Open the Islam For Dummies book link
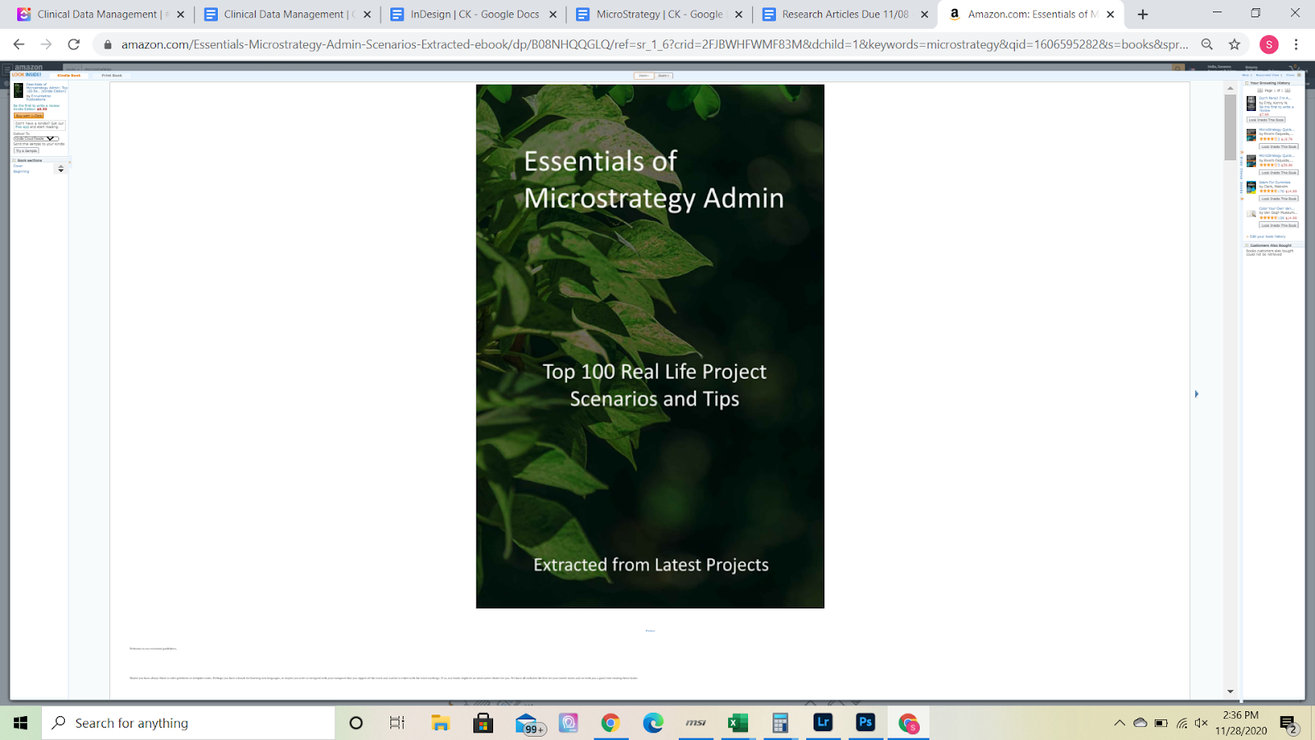The image size is (1315, 740). pyautogui.click(x=1275, y=183)
